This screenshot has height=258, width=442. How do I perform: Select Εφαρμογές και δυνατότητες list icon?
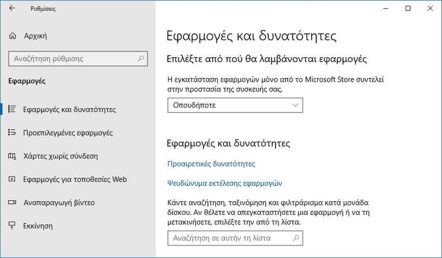(12, 109)
